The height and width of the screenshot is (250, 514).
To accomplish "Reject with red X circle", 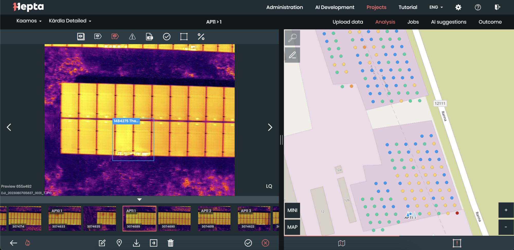I will tap(265, 243).
